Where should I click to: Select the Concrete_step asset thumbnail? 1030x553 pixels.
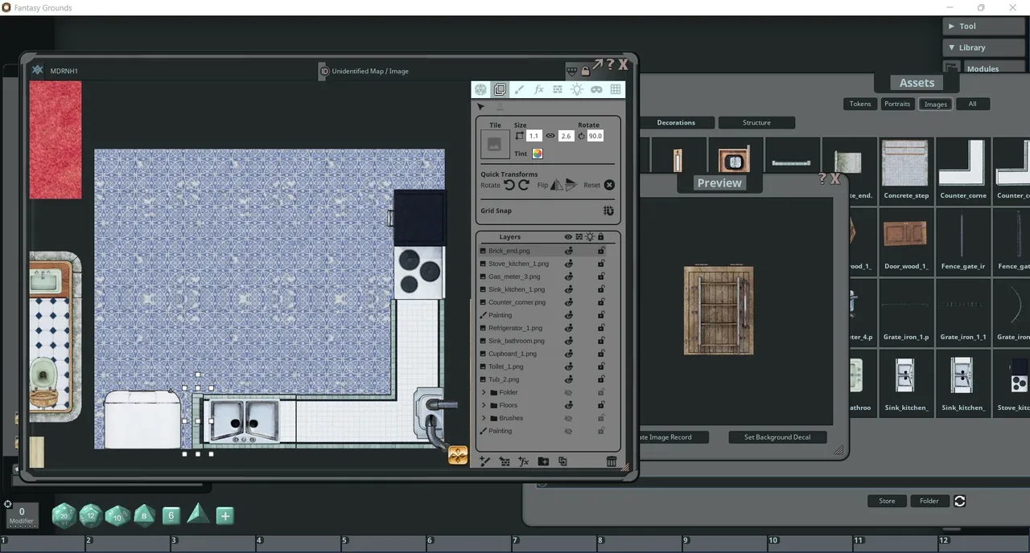coord(906,170)
